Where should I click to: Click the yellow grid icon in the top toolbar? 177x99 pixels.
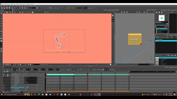coord(68,8)
